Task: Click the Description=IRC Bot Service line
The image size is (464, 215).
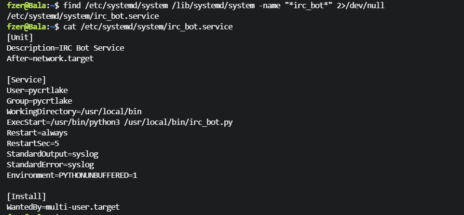Action: pyautogui.click(x=65, y=48)
